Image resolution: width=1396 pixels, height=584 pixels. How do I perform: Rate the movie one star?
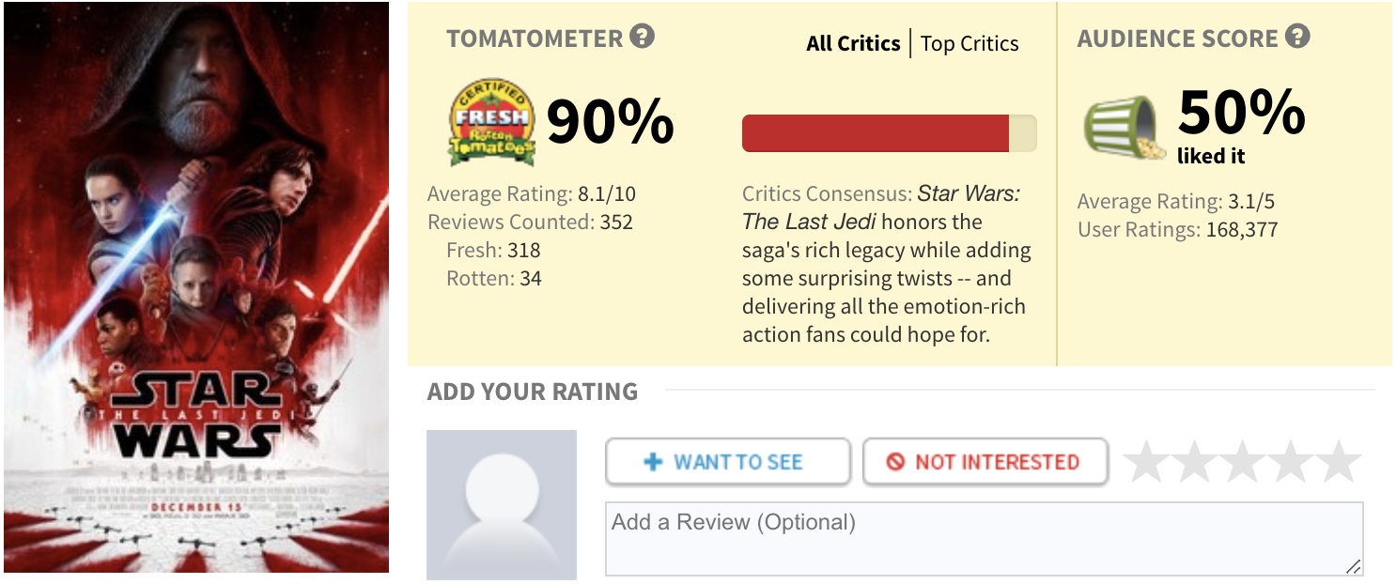pyautogui.click(x=1145, y=463)
